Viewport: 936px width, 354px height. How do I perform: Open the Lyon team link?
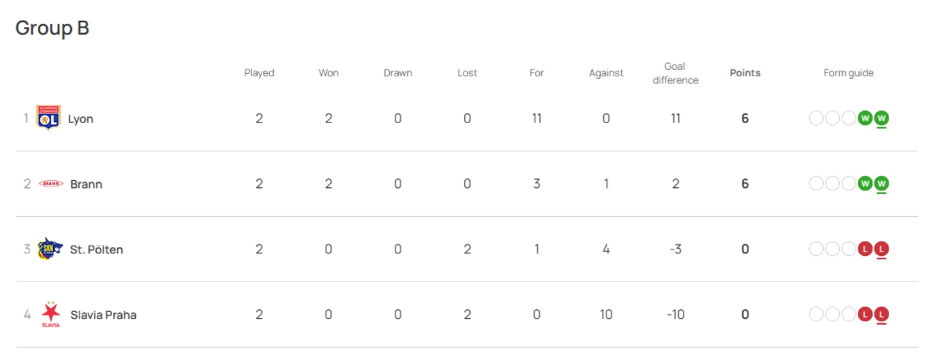point(81,119)
